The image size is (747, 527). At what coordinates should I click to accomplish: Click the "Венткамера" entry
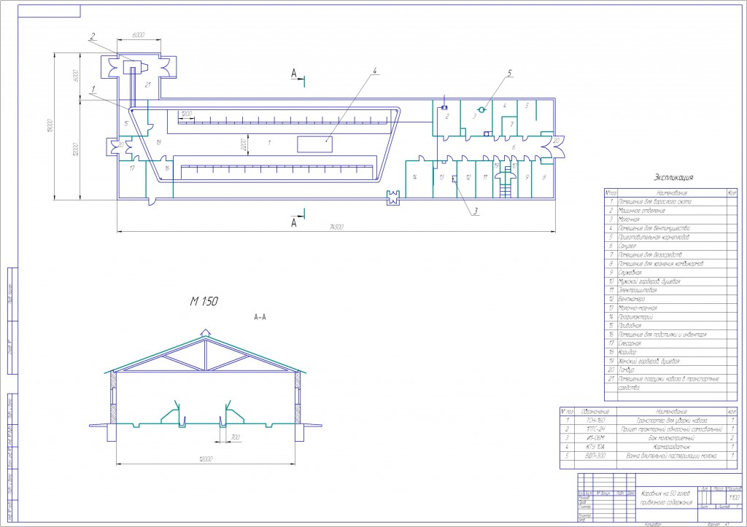coord(631,299)
